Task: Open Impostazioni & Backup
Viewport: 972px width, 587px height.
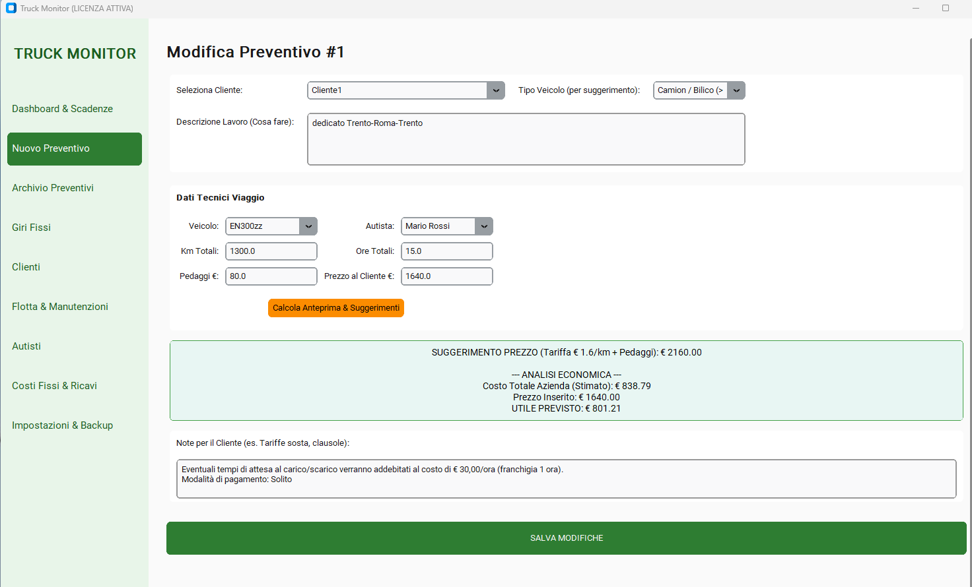Action: [62, 425]
